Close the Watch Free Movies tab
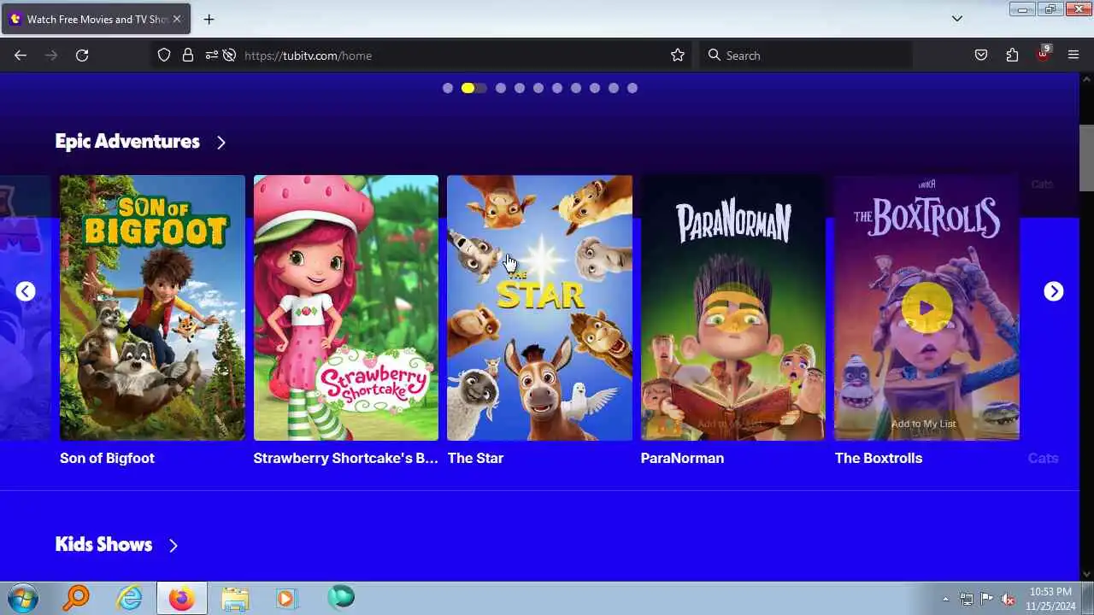The image size is (1094, 615). click(177, 19)
